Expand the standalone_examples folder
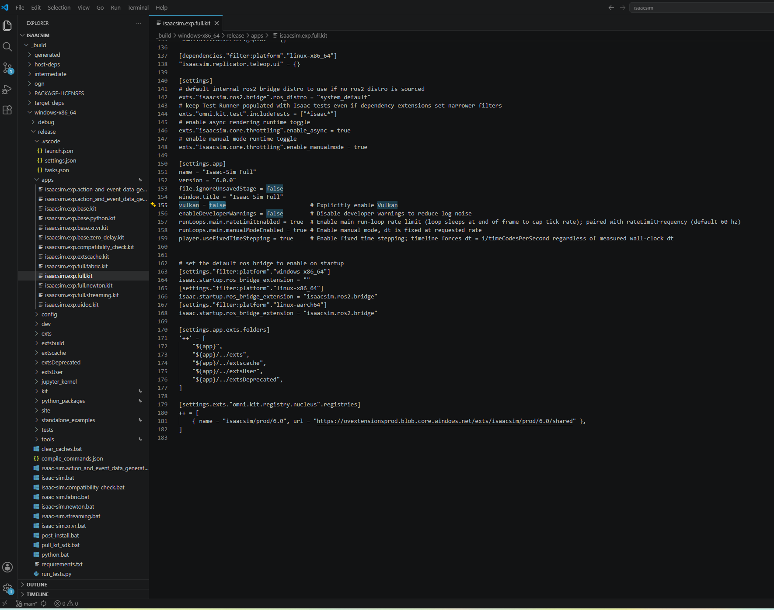 (x=68, y=420)
